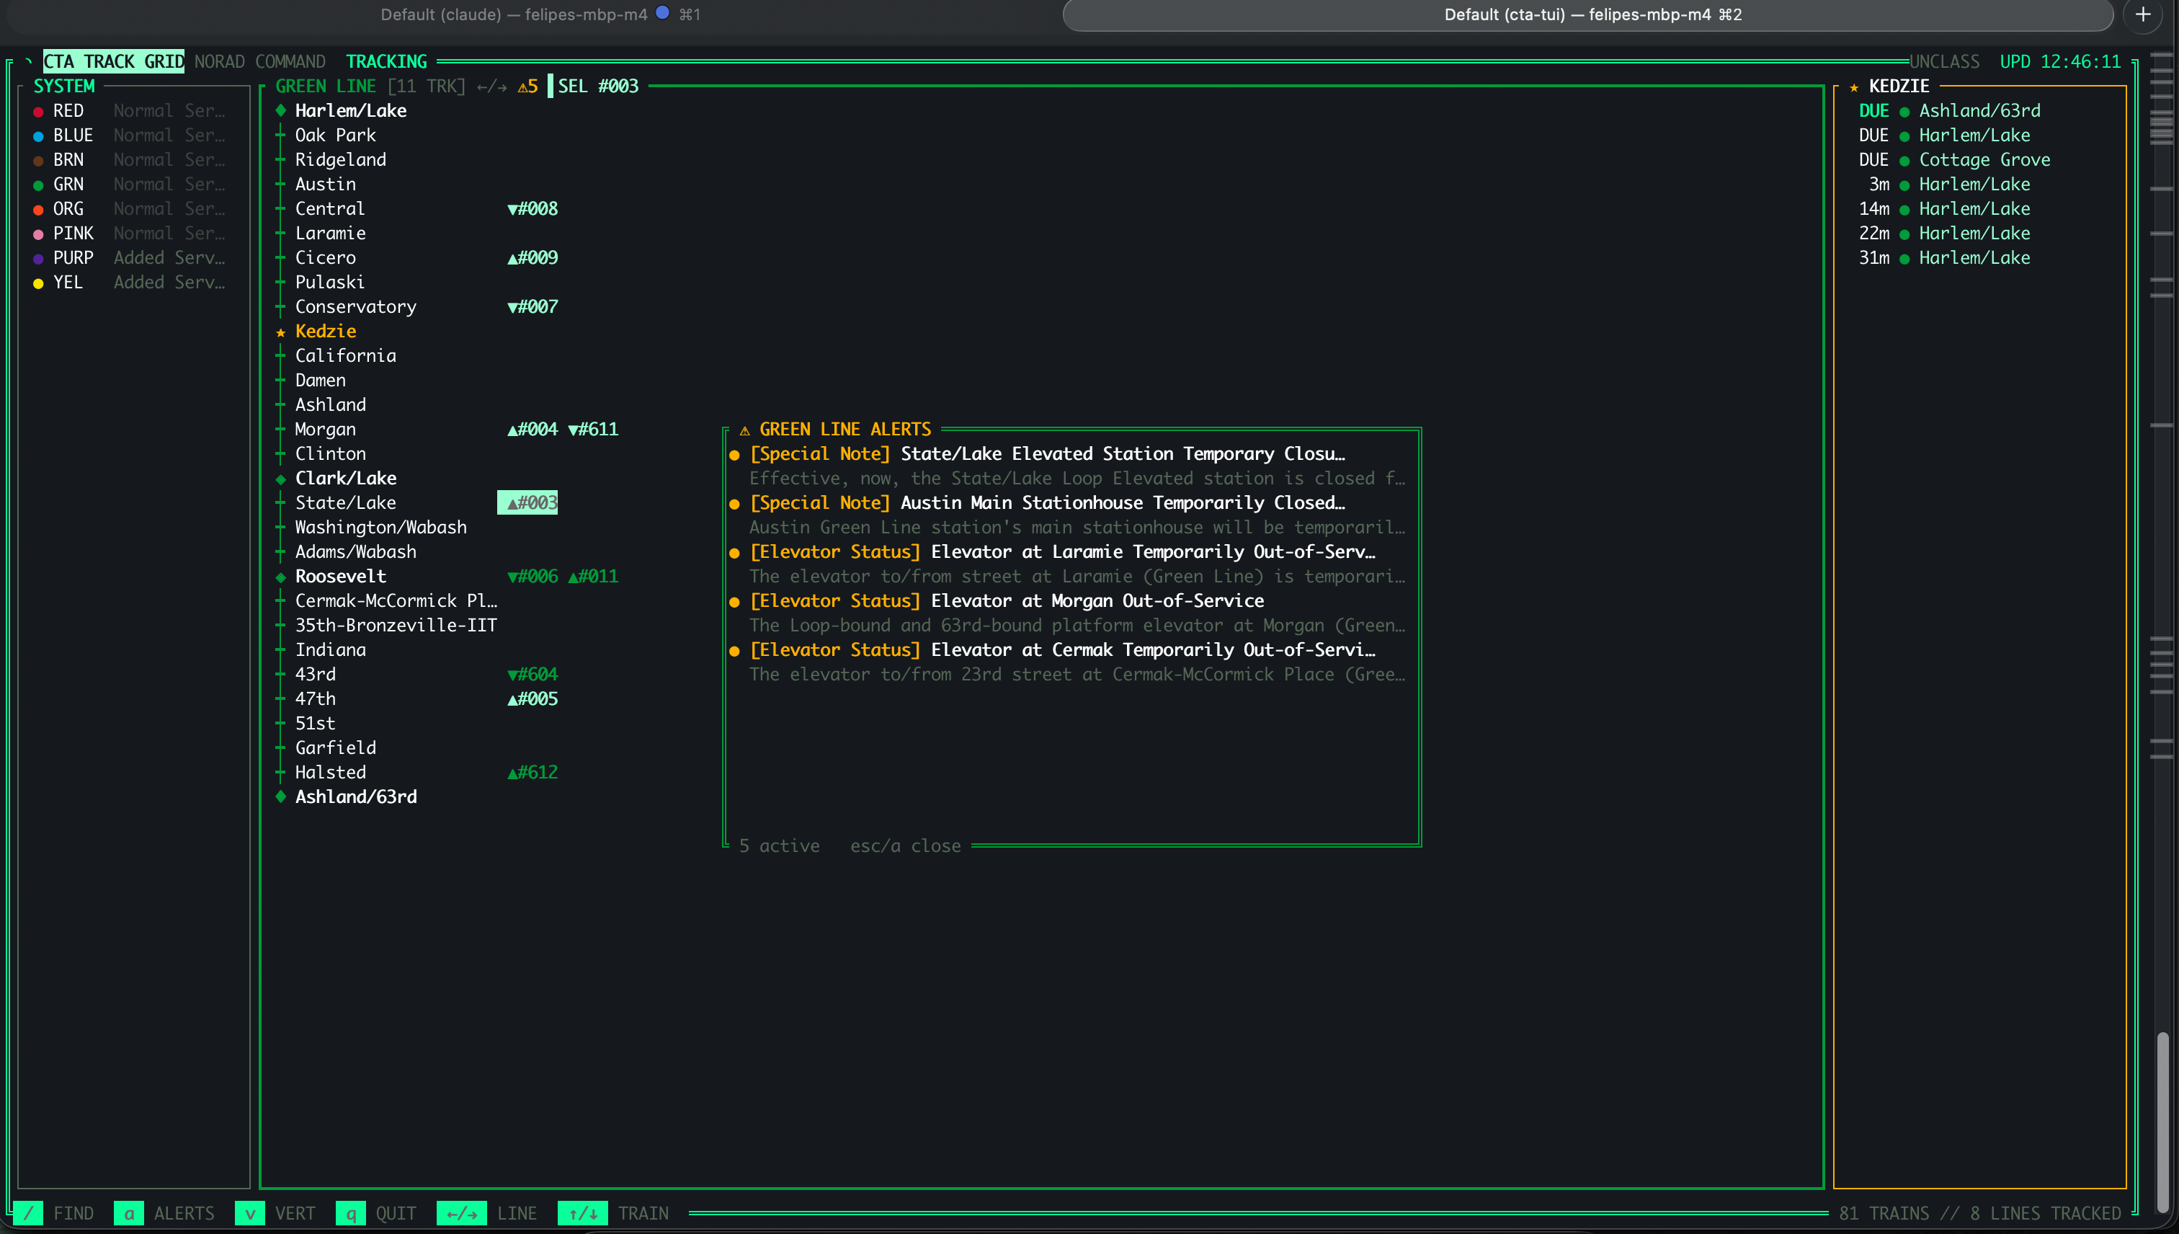Add a new terminal tab with plus button
This screenshot has width=2179, height=1234.
click(x=2142, y=14)
